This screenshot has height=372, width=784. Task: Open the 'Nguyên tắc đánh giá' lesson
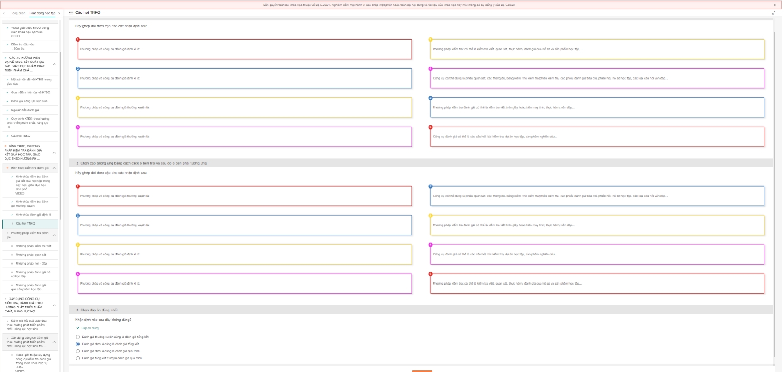[x=25, y=110]
